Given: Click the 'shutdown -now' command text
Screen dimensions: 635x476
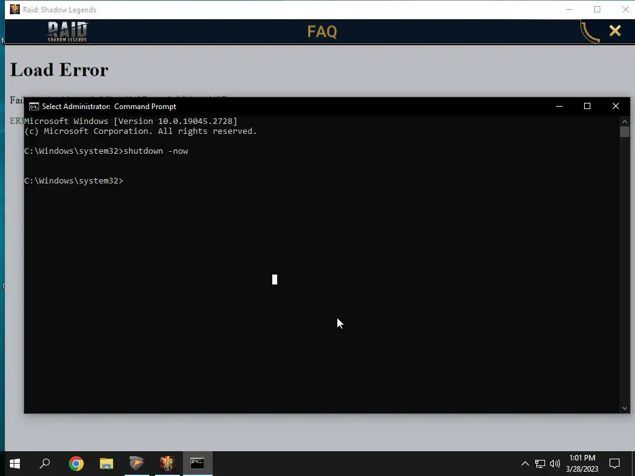Looking at the screenshot, I should [156, 151].
